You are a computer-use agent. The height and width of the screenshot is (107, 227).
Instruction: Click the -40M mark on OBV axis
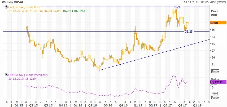tap(214, 93)
